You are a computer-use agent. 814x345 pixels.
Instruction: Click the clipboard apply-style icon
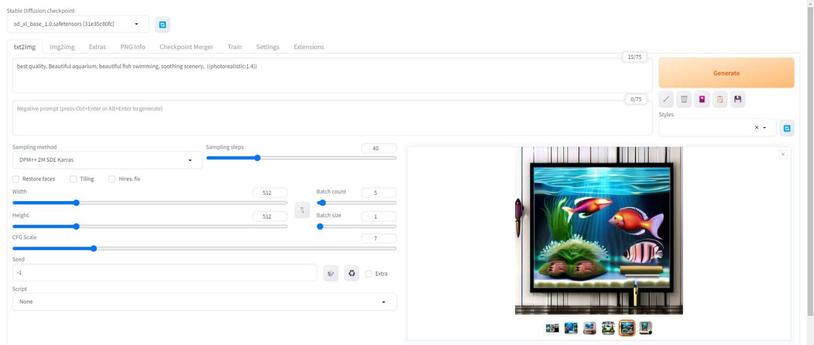pos(720,99)
